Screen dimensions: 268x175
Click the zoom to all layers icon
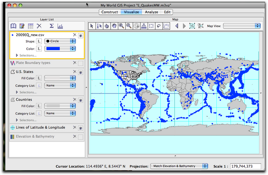coord(192,26)
